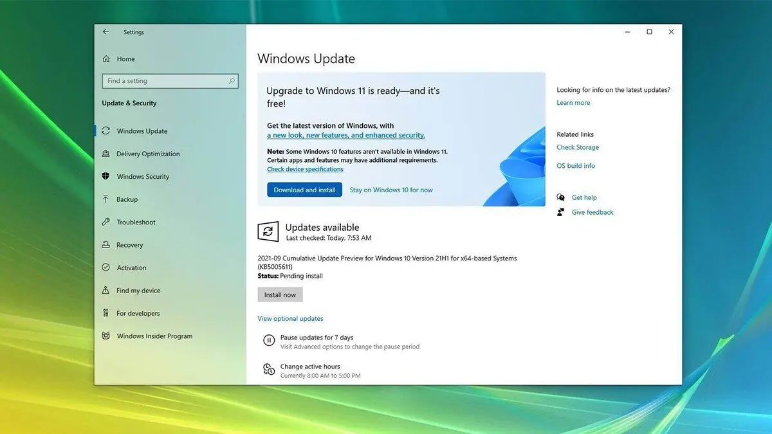Go to Windows Security page

point(143,177)
